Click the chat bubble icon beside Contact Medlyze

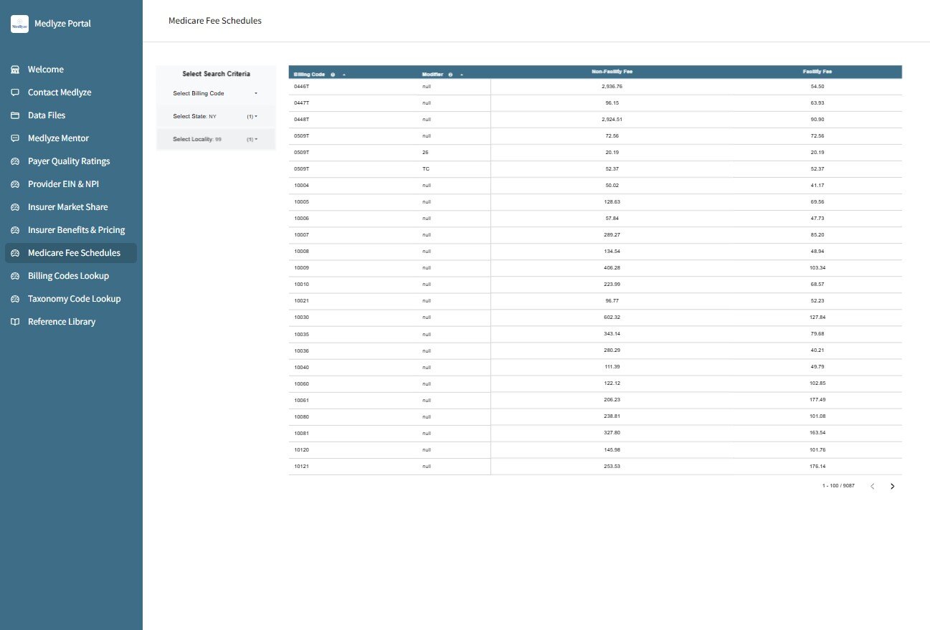14,92
